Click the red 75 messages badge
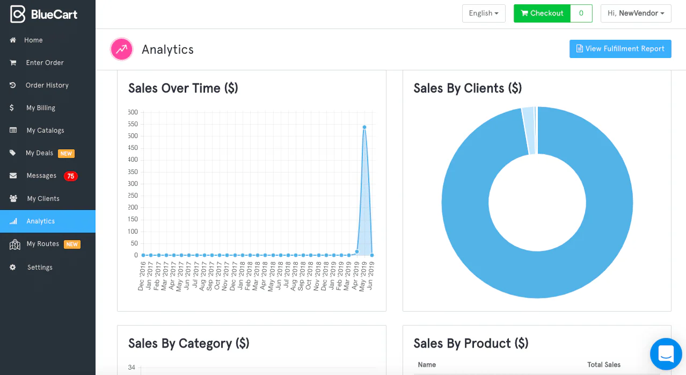The image size is (686, 375). (71, 176)
